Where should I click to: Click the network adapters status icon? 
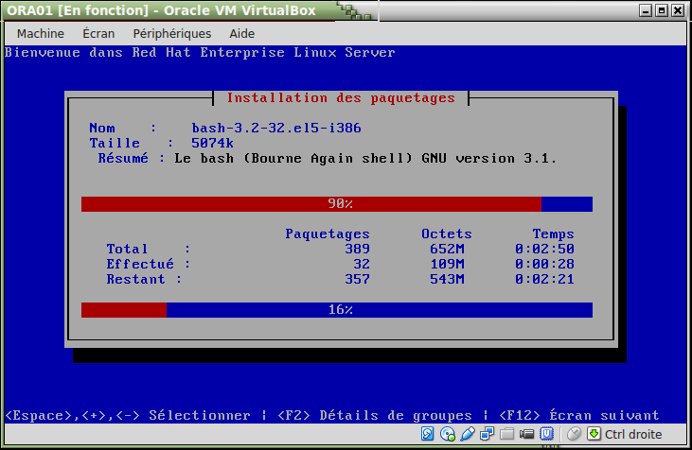[x=488, y=434]
